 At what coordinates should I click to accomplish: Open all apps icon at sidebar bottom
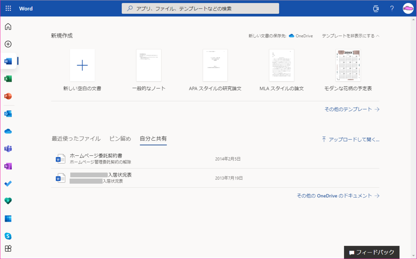8,249
